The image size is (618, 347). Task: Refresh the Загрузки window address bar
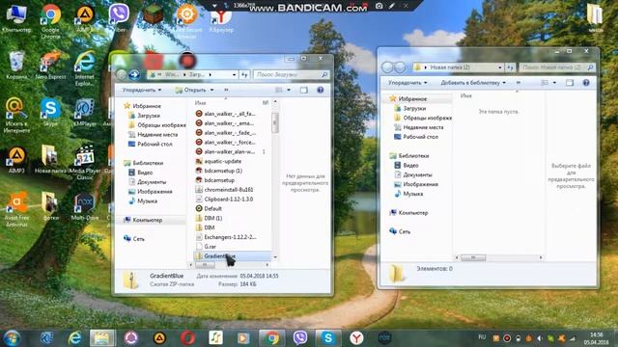pyautogui.click(x=244, y=74)
